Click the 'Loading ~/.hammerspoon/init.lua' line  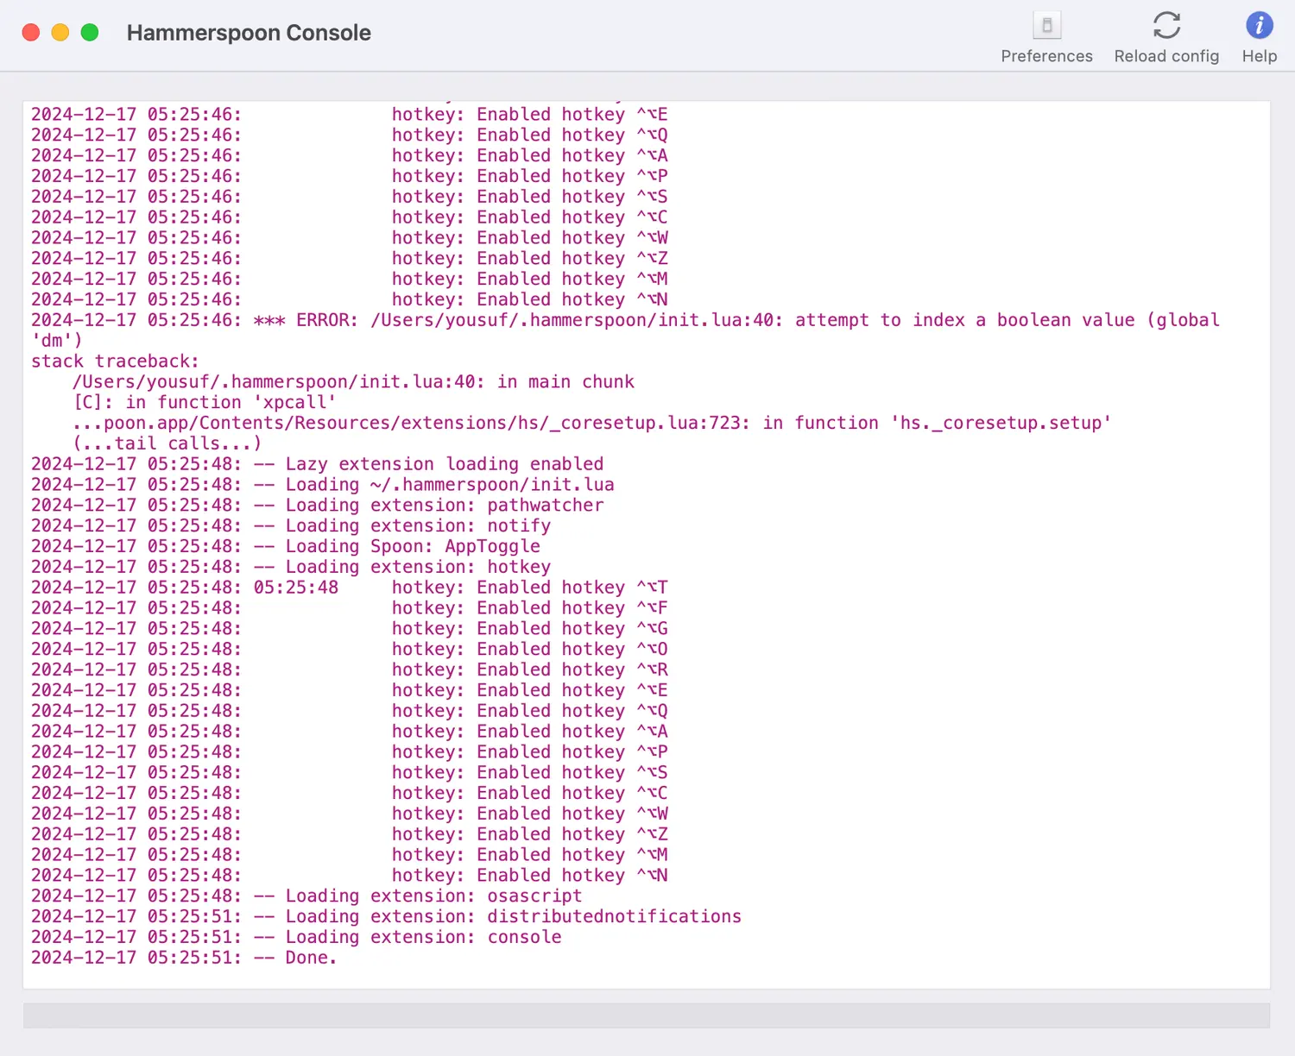(x=323, y=485)
